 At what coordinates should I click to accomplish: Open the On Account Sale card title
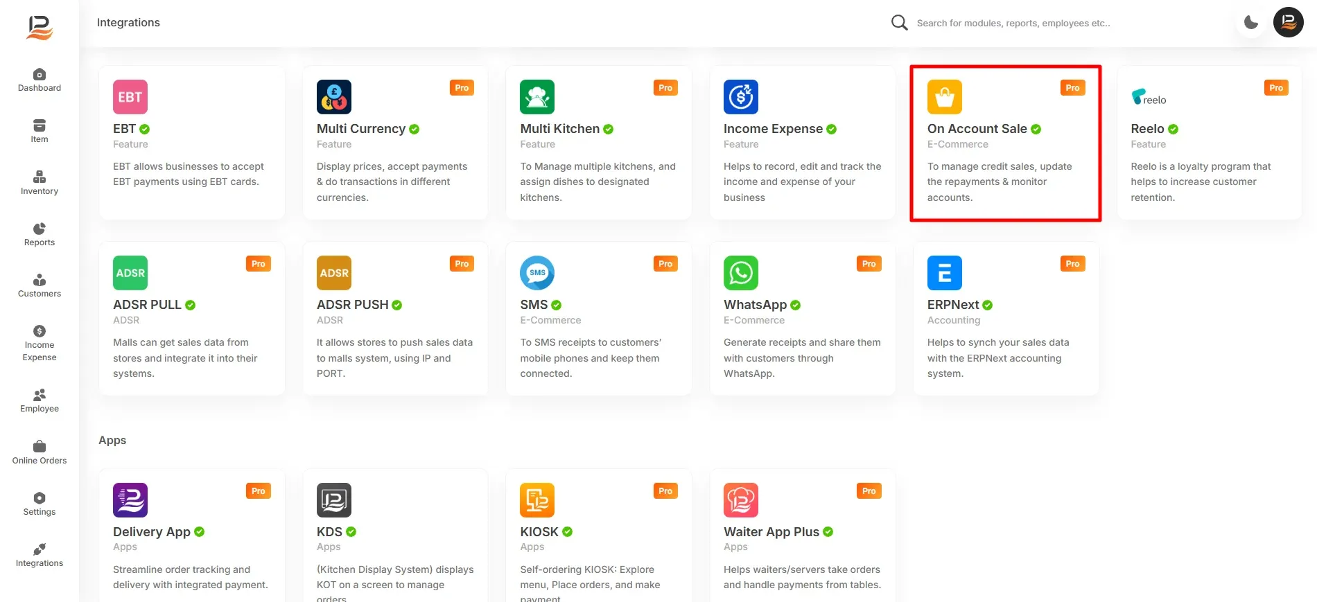(977, 129)
